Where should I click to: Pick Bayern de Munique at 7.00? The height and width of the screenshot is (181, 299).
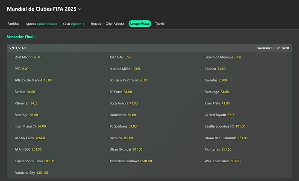pos(223,57)
